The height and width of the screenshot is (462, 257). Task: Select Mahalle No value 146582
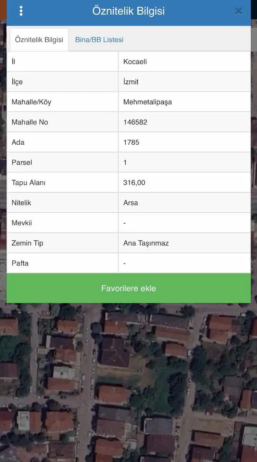click(135, 122)
